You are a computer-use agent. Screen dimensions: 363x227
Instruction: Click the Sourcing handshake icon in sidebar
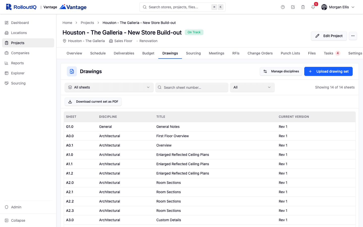click(x=7, y=83)
